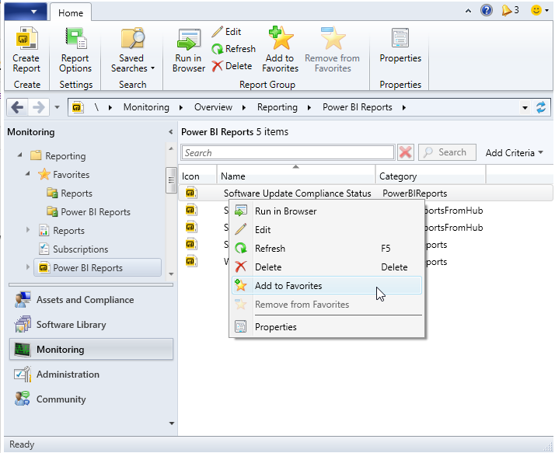Image resolution: width=555 pixels, height=453 pixels.
Task: Open the Administration workspace
Action: (x=91, y=374)
